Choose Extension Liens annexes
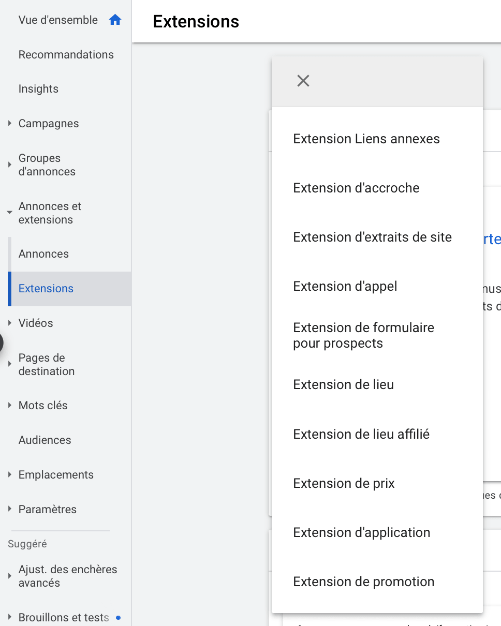The height and width of the screenshot is (626, 501). [377, 139]
